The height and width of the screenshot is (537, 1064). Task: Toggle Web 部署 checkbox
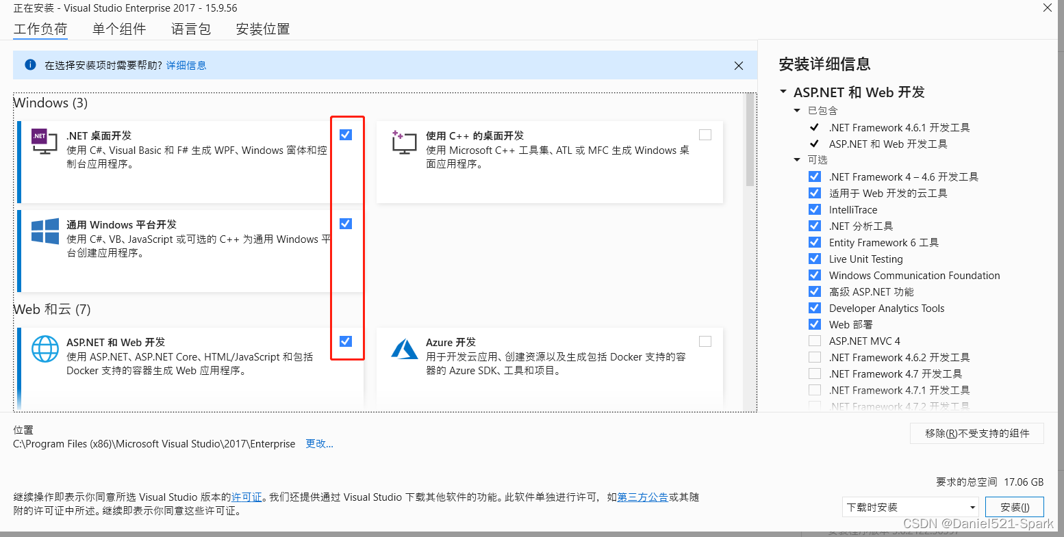pyautogui.click(x=815, y=324)
